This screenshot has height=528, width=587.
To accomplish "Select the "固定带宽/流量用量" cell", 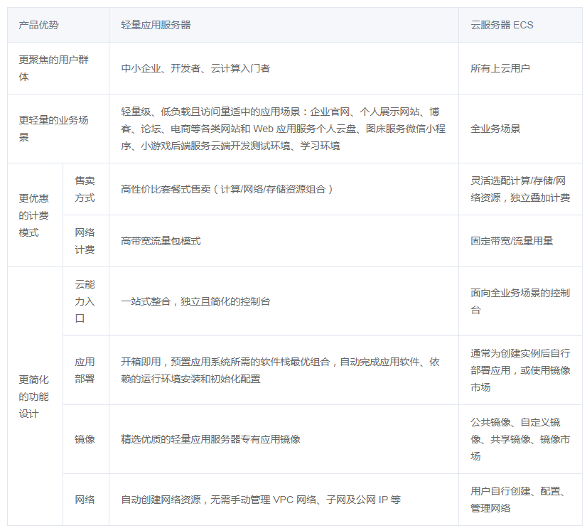I will [520, 241].
